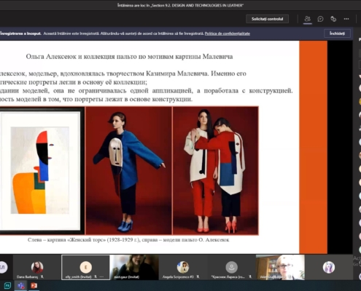Open the participants panel icon
The width and height of the screenshot is (361, 291).
pos(308,19)
